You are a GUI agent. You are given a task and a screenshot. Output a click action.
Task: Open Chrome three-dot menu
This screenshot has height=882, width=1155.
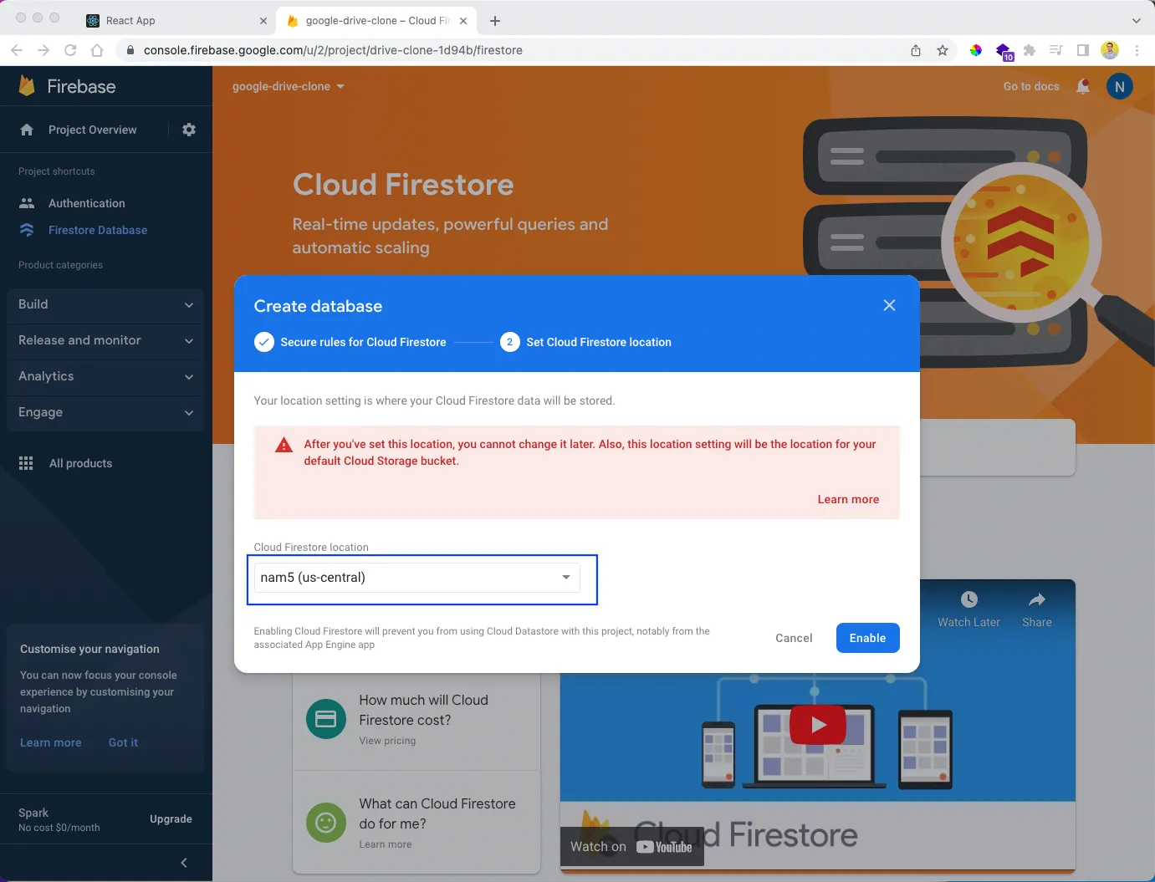1137,50
